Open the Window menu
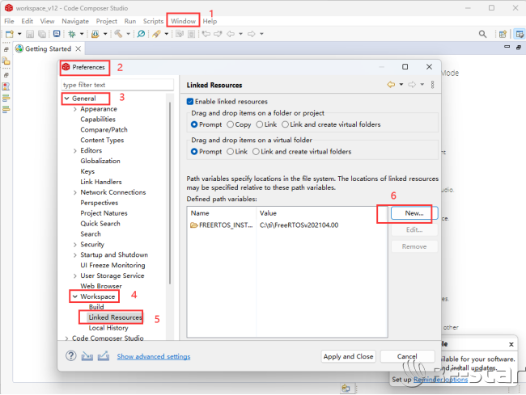Image resolution: width=526 pixels, height=395 pixels. pyautogui.click(x=183, y=20)
